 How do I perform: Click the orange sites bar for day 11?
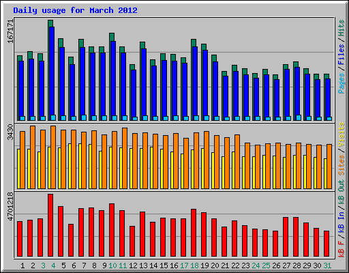click(125, 158)
